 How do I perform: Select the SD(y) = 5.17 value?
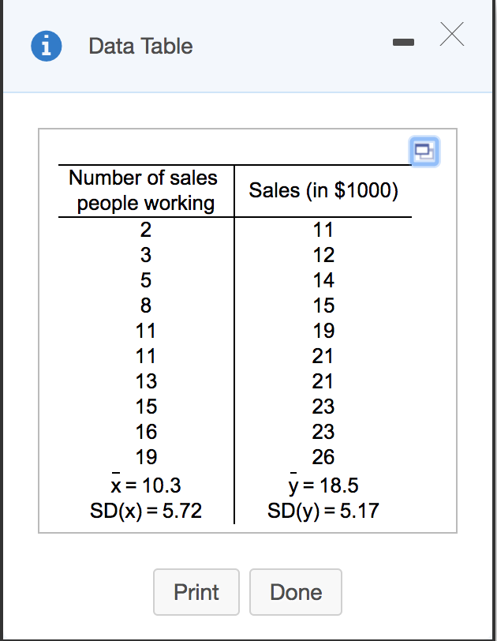click(323, 510)
